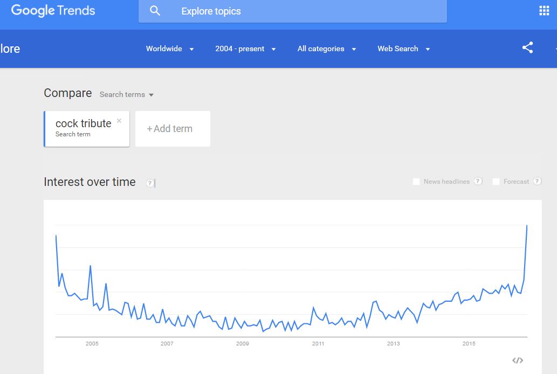This screenshot has width=557, height=374.
Task: Open the Search terms compare dropdown
Action: (x=127, y=94)
